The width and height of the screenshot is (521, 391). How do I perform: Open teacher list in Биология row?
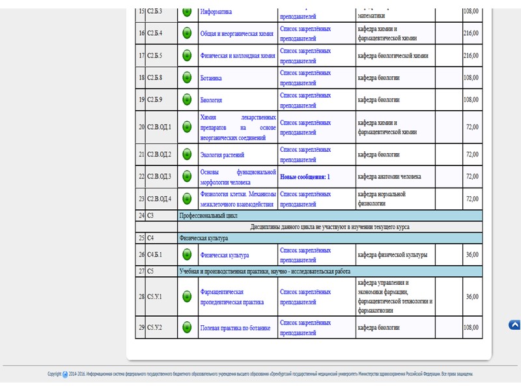coord(305,100)
